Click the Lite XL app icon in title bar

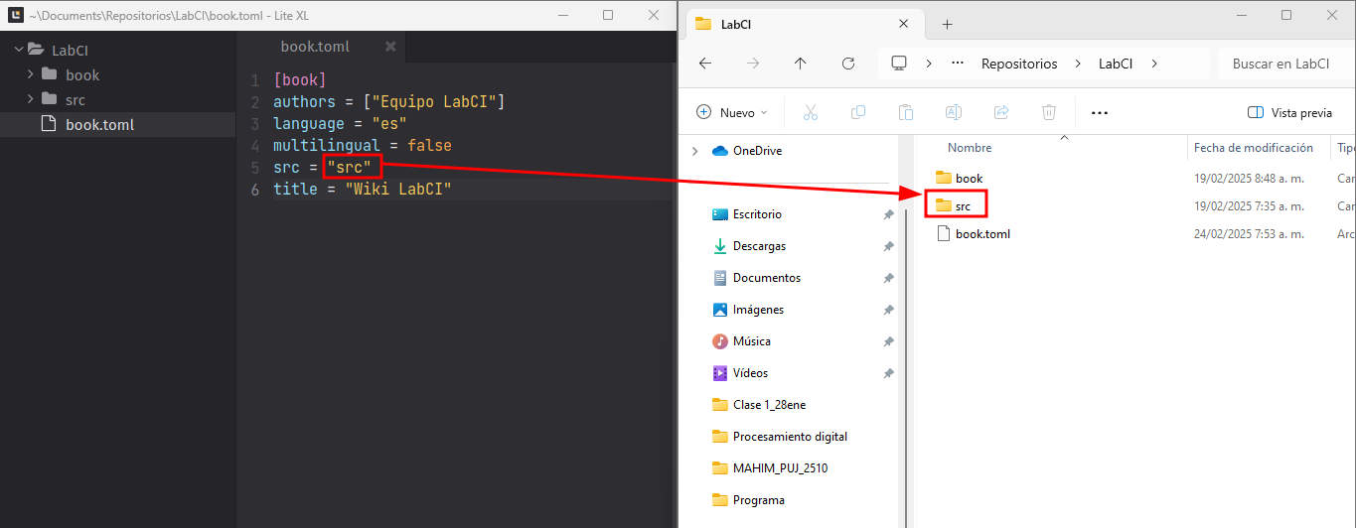pos(16,15)
